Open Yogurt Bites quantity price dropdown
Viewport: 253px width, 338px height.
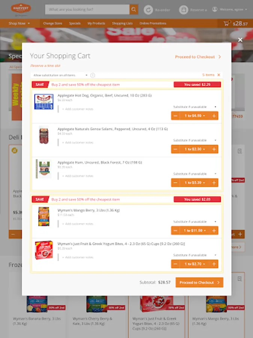(195, 264)
